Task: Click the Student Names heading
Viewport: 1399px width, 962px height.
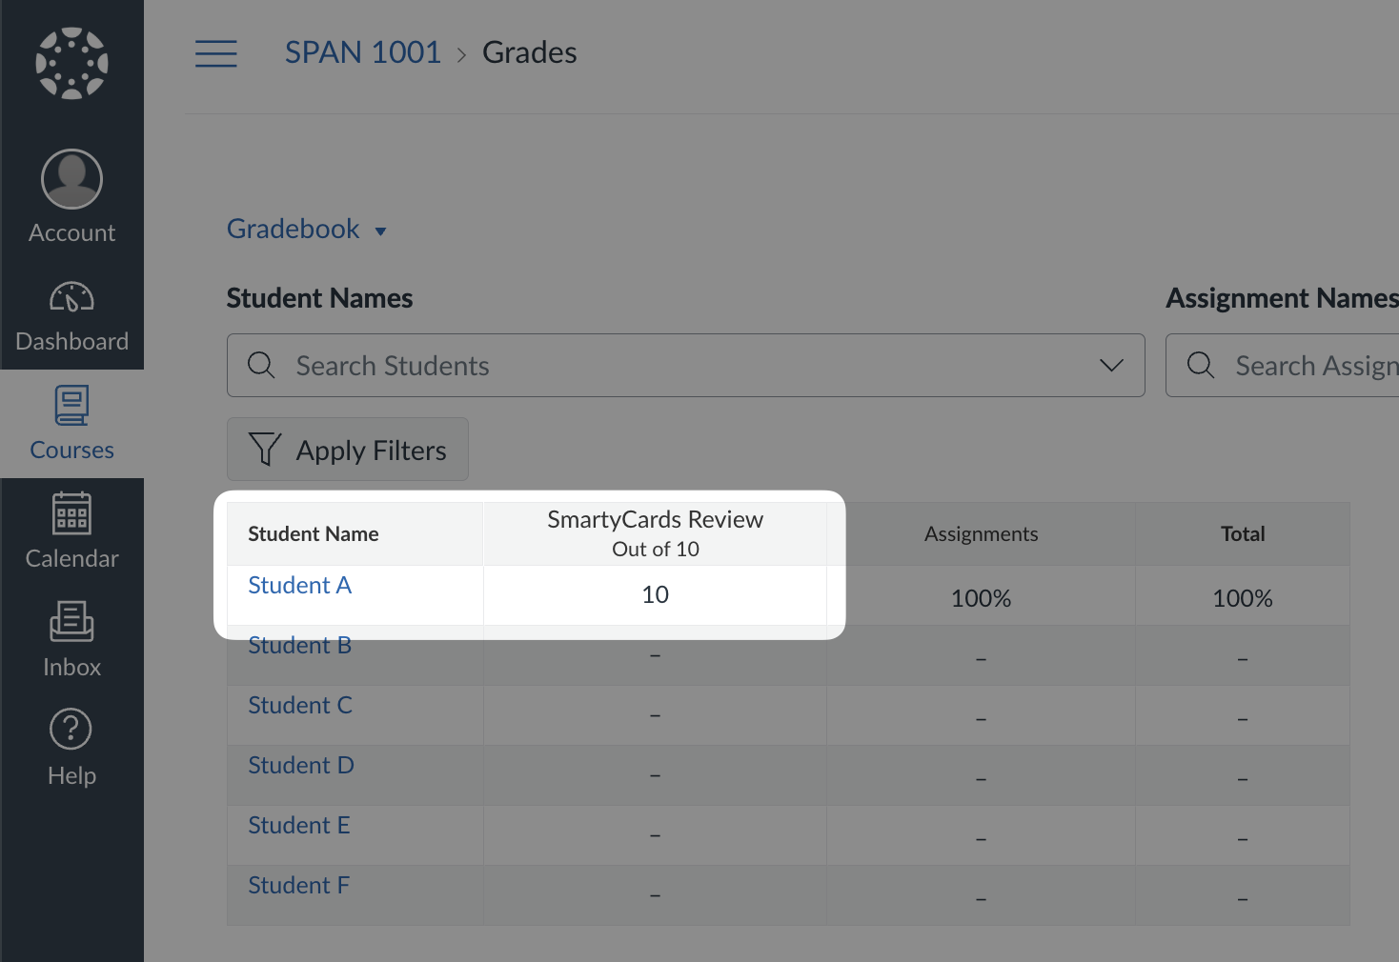Action: [319, 298]
